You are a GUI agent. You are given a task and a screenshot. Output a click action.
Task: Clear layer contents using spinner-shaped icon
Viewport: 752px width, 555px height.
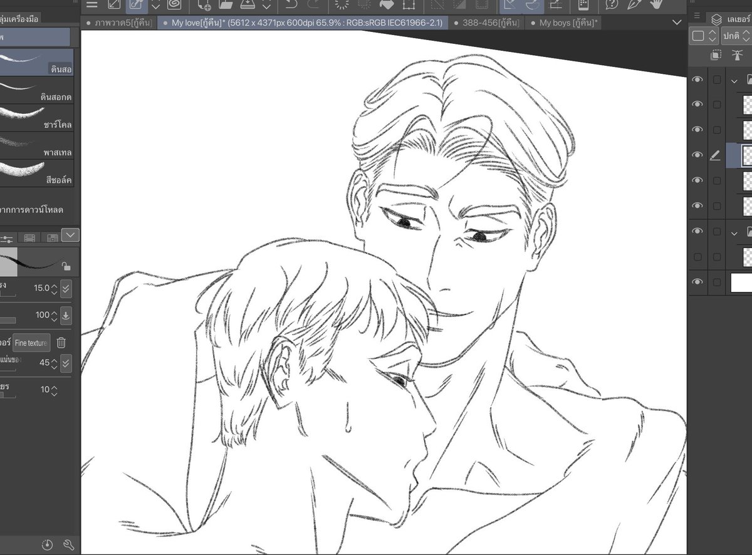[342, 4]
